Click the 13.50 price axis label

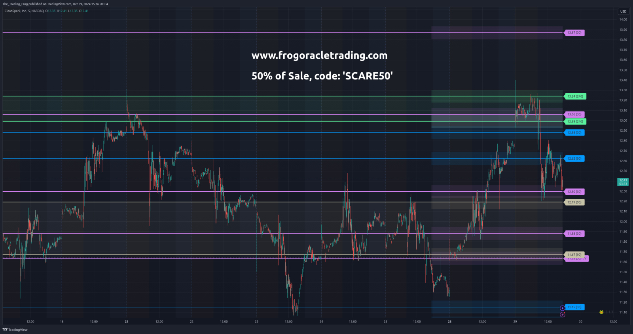click(623, 70)
